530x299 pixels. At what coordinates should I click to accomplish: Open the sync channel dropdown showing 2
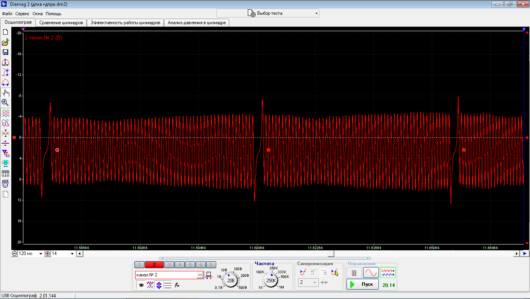(x=309, y=282)
